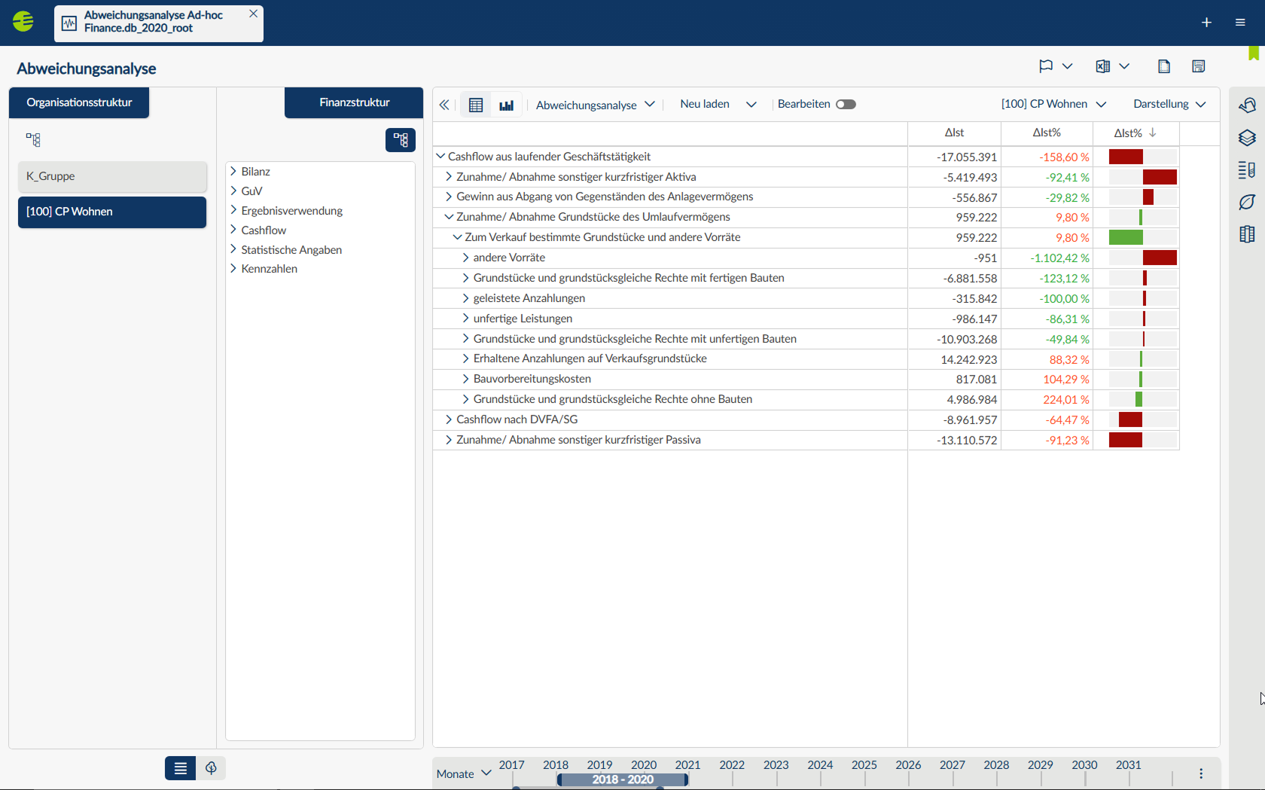
Task: Open the hamburger main menu
Action: pos(1240,23)
